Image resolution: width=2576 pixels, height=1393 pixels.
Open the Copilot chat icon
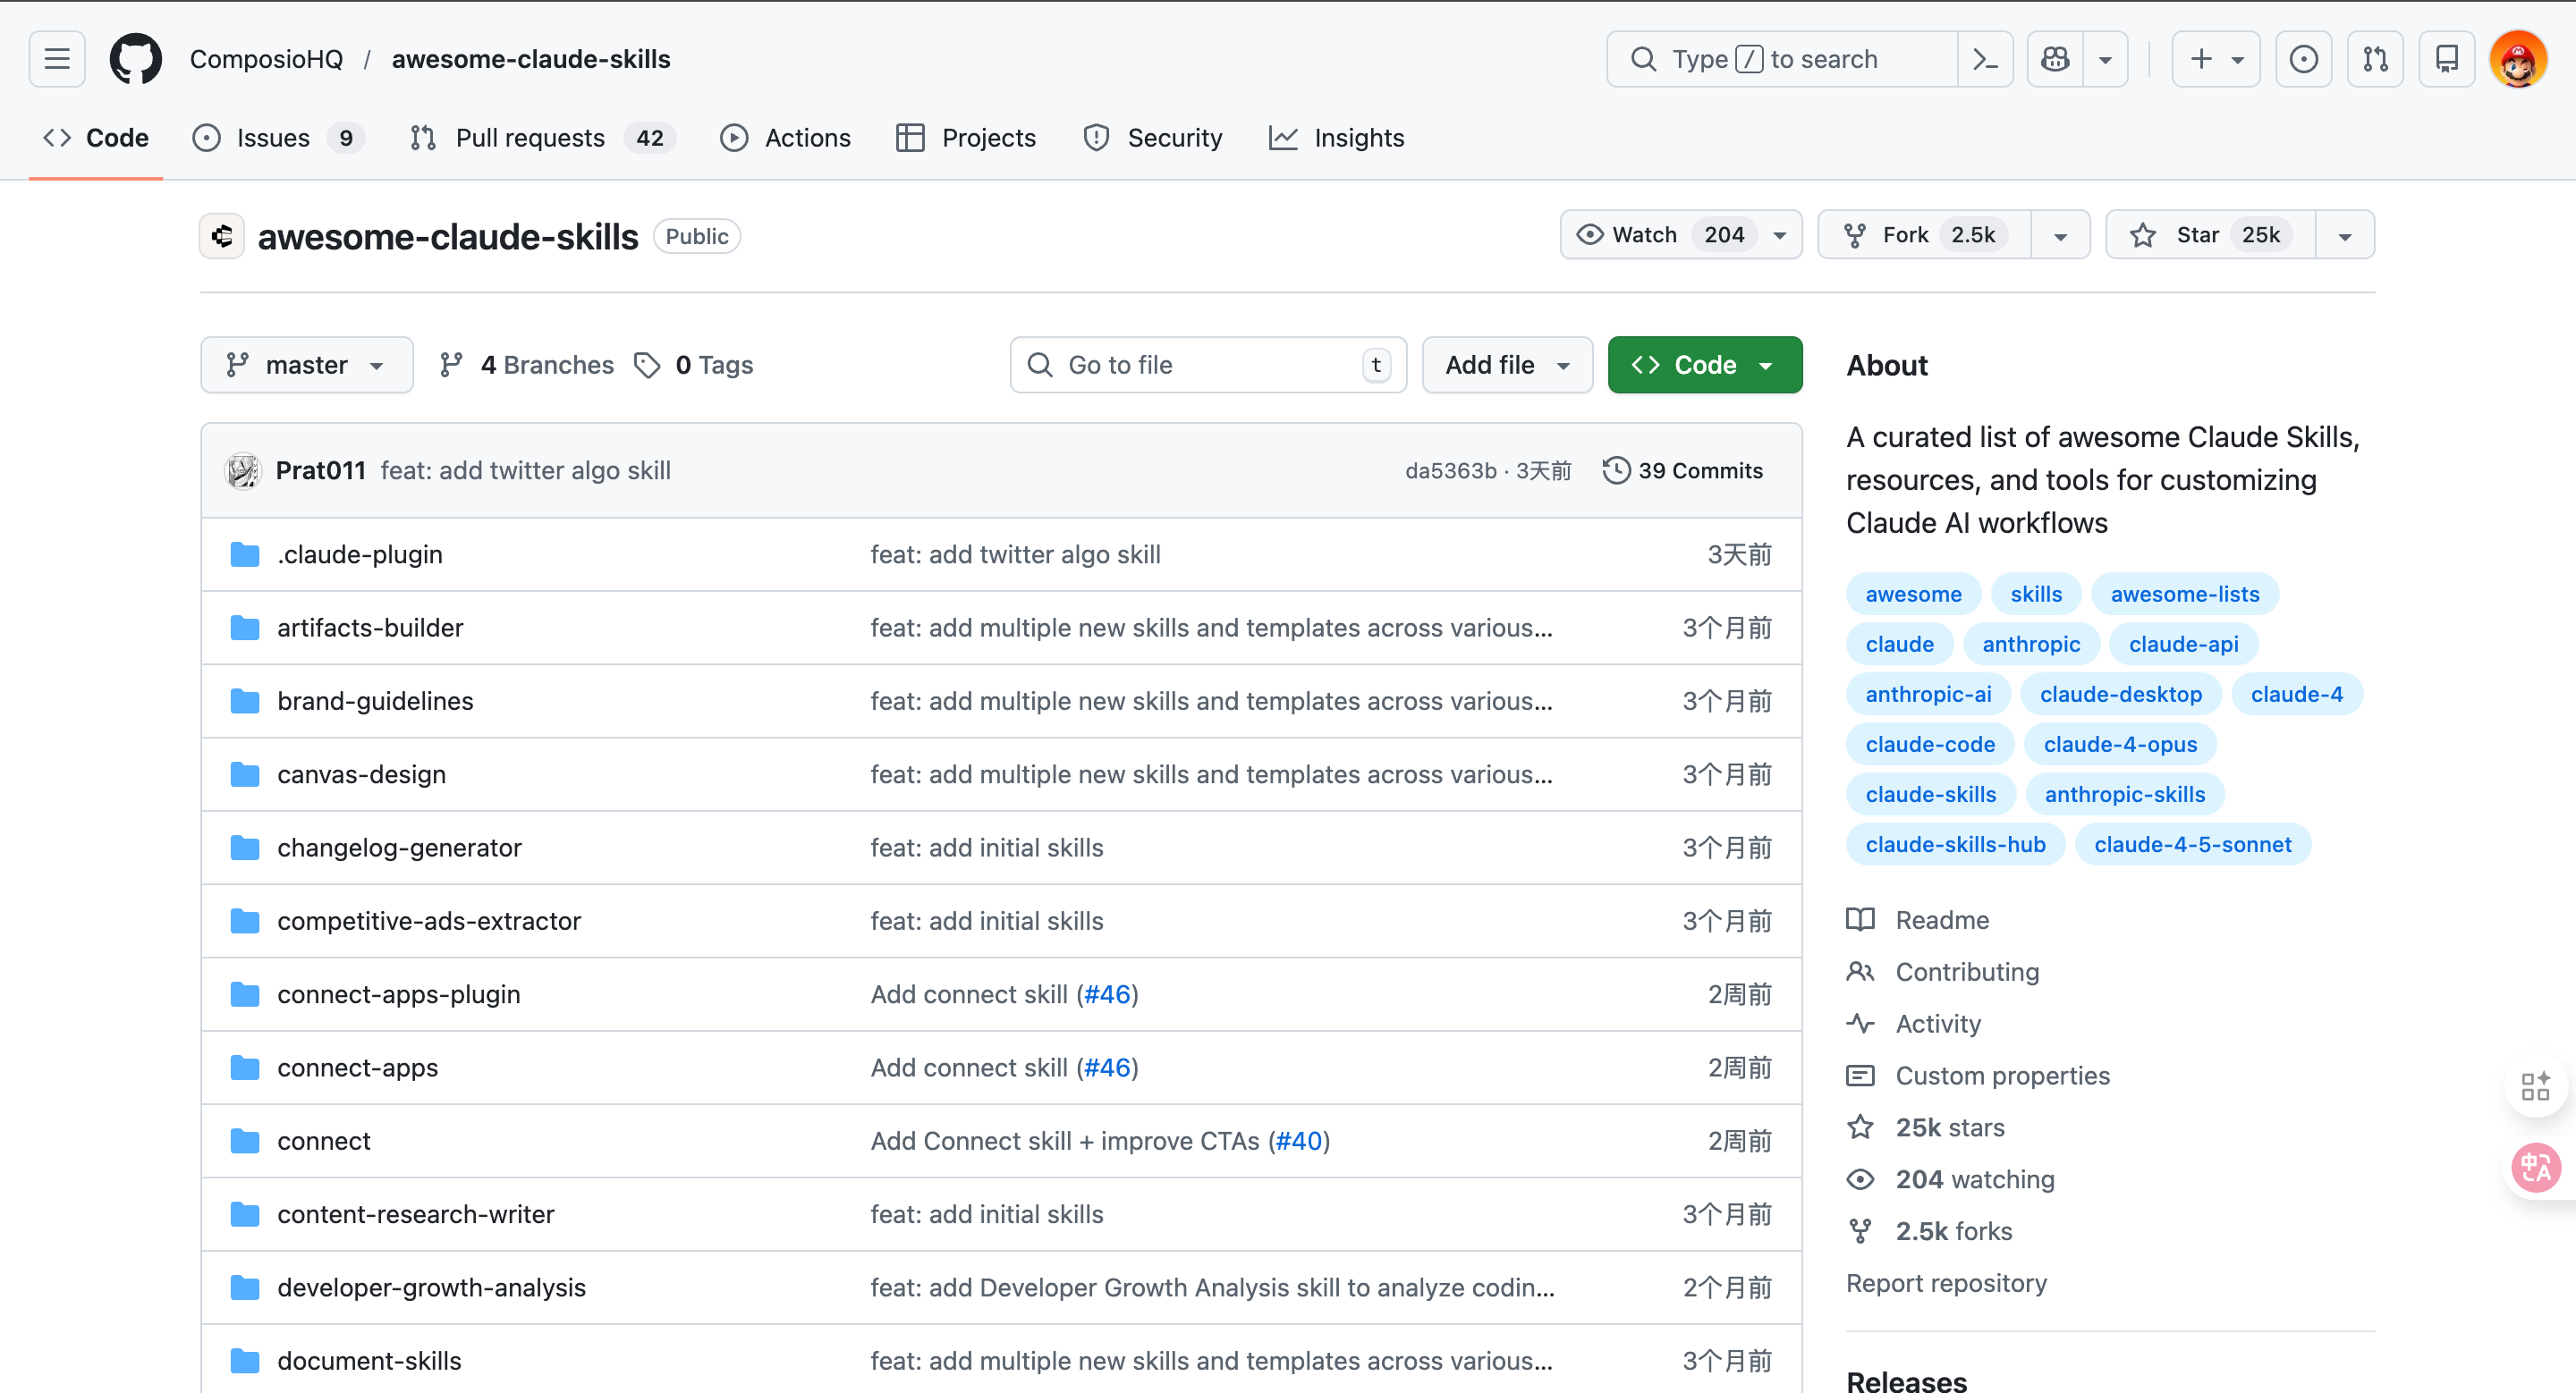click(2055, 59)
